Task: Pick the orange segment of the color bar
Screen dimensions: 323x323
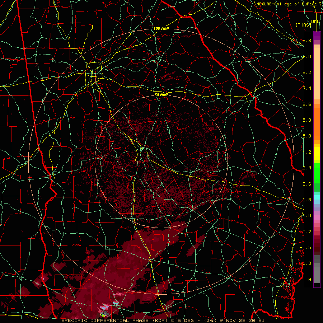Action: pyautogui.click(x=317, y=123)
